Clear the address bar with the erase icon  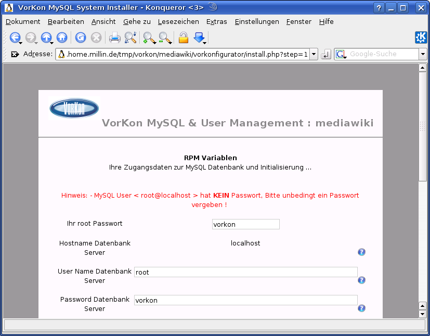tap(15, 54)
